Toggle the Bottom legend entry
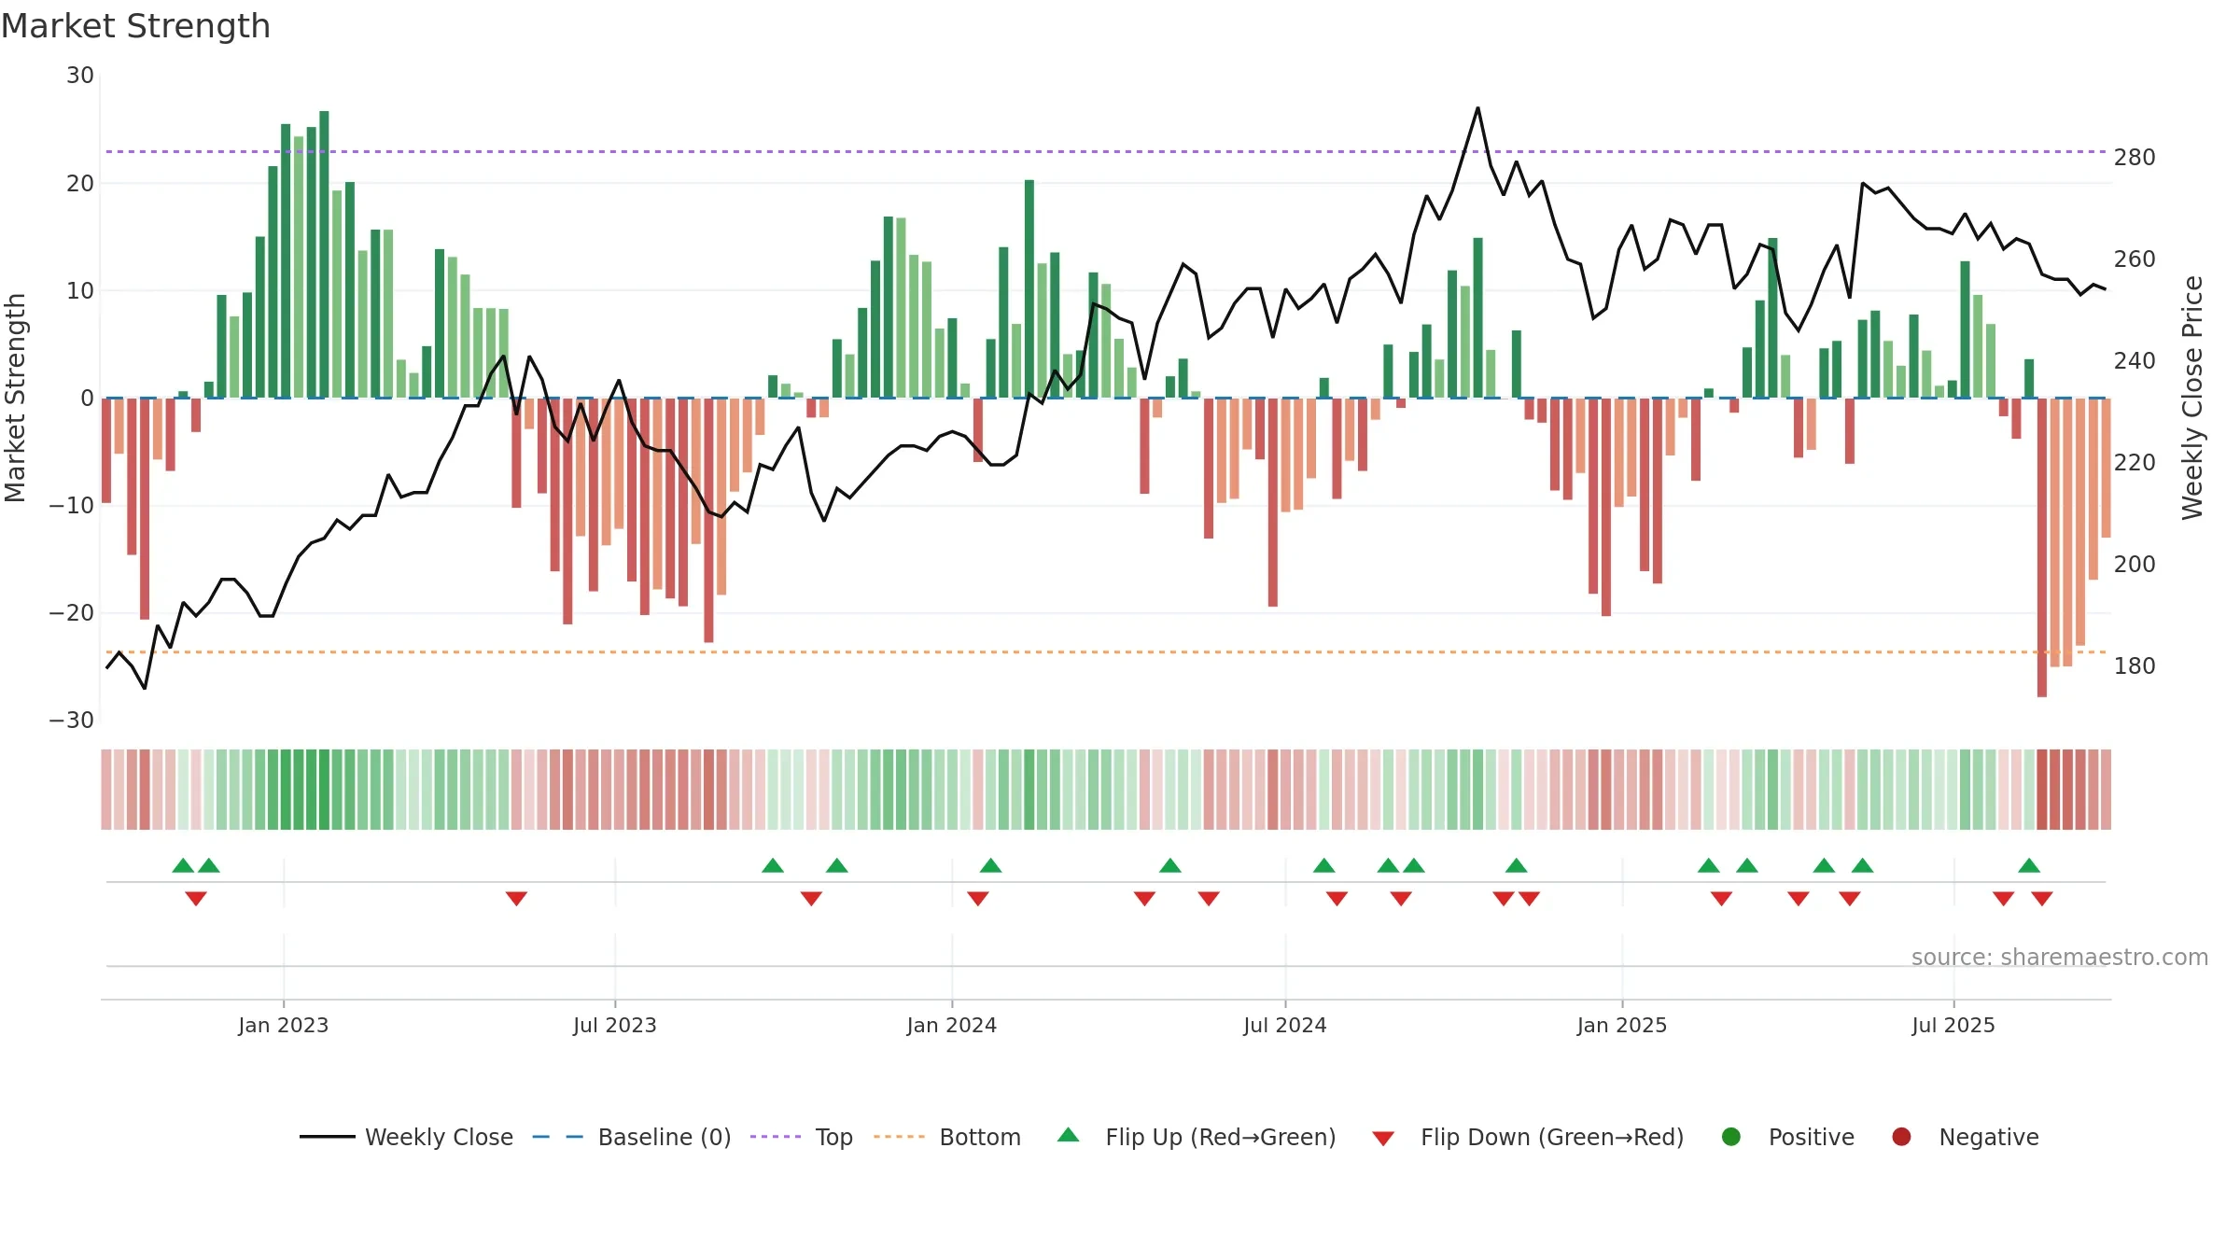 (x=947, y=1137)
